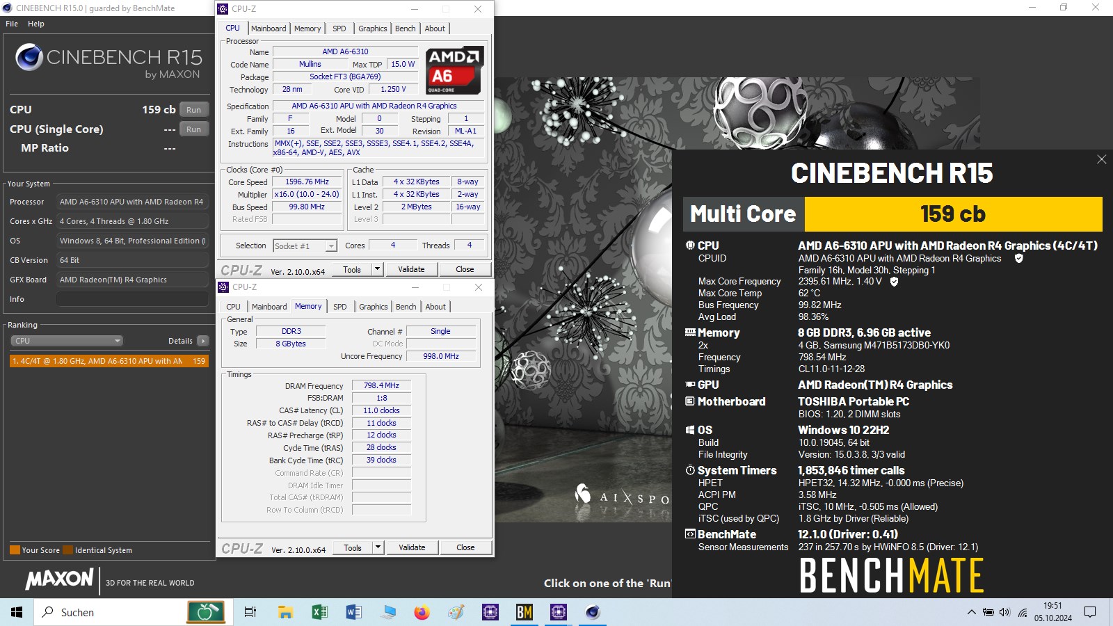Open the File menu in Cinebench
The height and width of the screenshot is (626, 1113).
[12, 24]
